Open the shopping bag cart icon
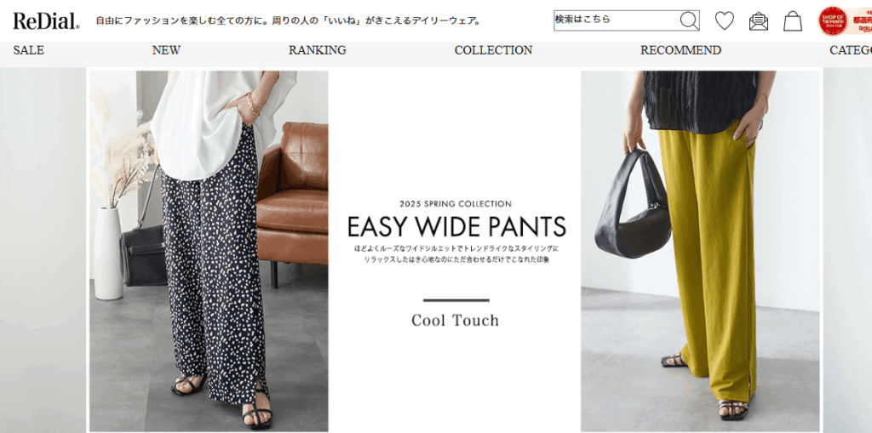 click(x=793, y=21)
